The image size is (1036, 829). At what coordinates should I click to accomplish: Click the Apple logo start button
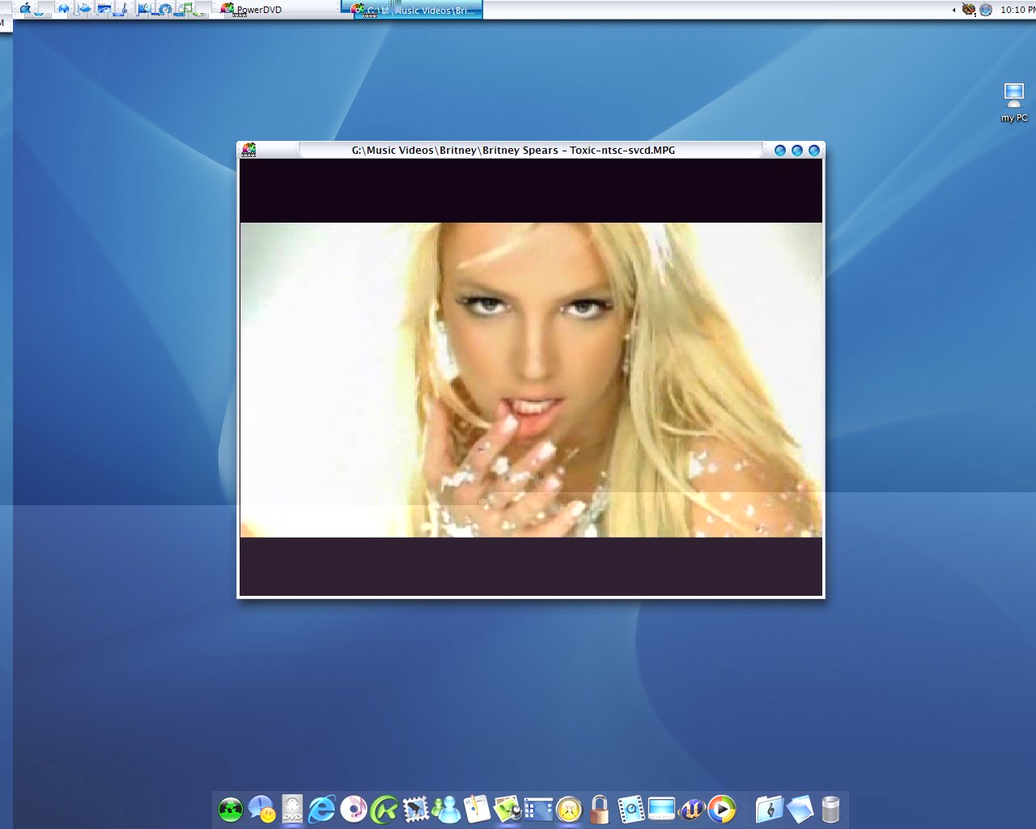tap(25, 9)
